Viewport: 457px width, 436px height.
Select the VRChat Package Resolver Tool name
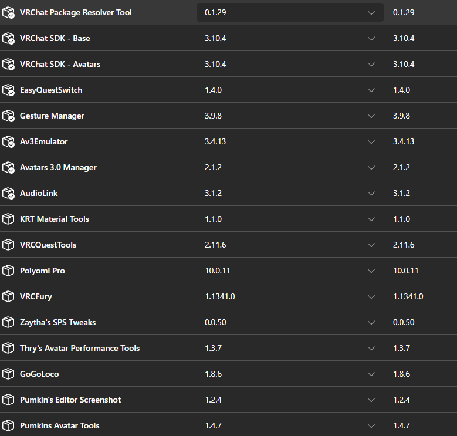coord(76,12)
